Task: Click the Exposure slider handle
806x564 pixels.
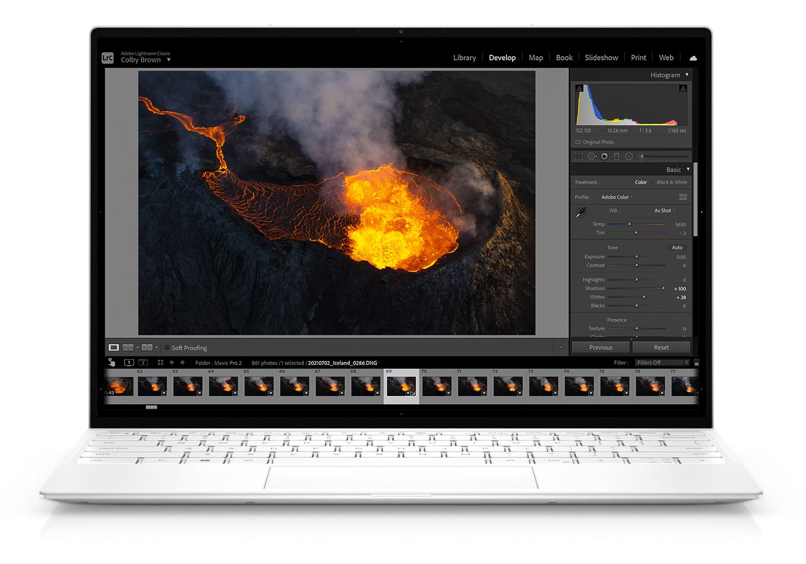Action: [x=637, y=257]
